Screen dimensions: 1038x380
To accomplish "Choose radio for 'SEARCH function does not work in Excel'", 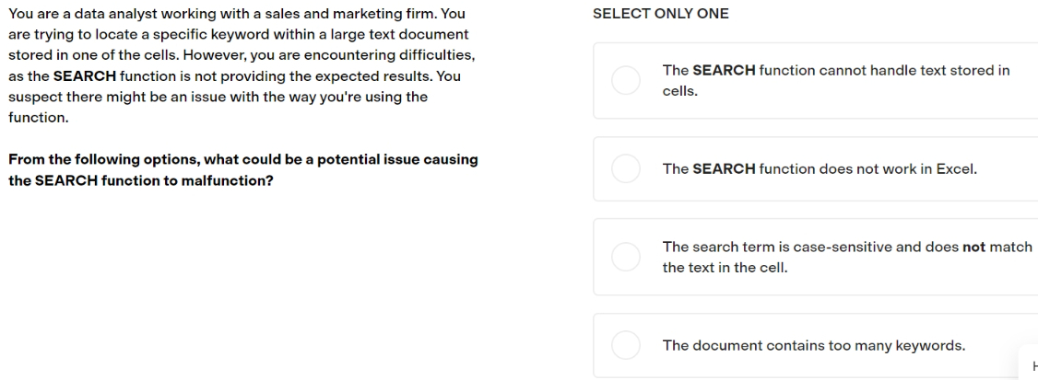I will point(626,168).
